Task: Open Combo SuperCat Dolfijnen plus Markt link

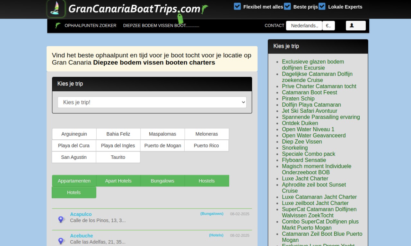Action: [320, 225]
